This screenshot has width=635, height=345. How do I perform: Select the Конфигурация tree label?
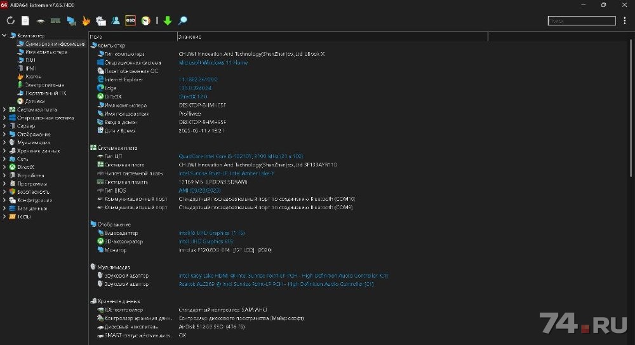click(34, 200)
